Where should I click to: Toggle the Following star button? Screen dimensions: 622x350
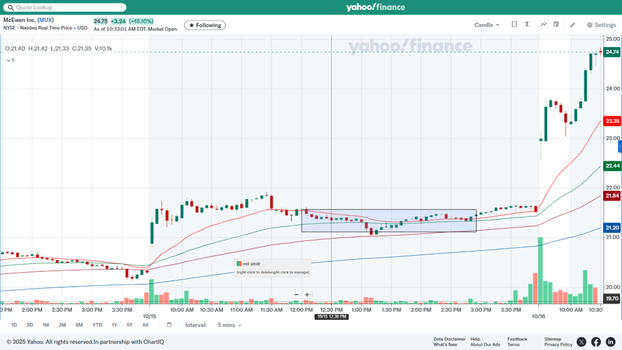coord(205,25)
